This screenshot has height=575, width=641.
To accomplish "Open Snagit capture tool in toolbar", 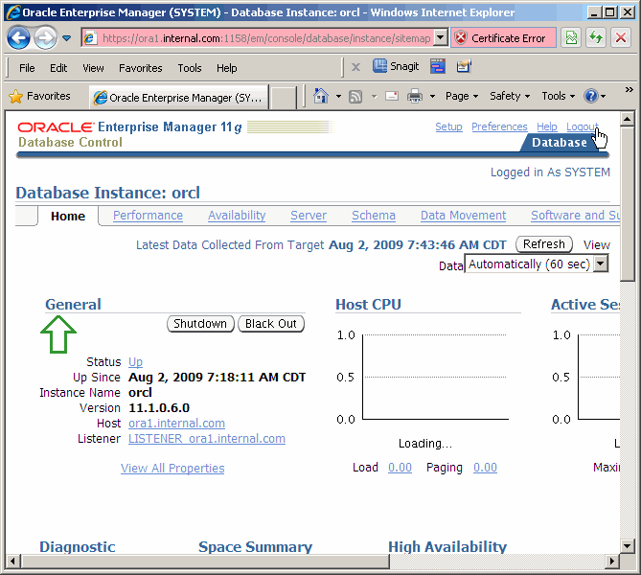I will (395, 67).
